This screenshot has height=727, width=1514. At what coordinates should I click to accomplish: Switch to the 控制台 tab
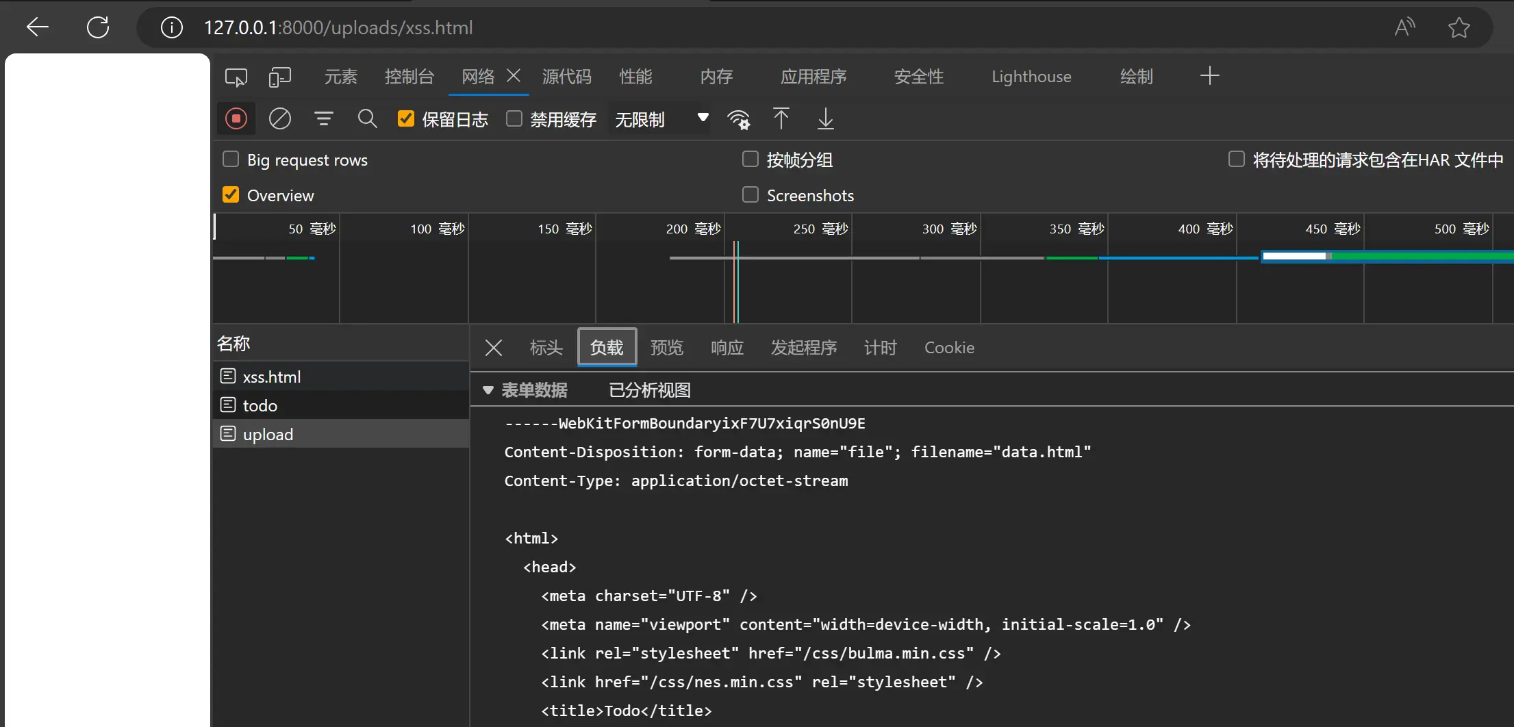pyautogui.click(x=409, y=77)
